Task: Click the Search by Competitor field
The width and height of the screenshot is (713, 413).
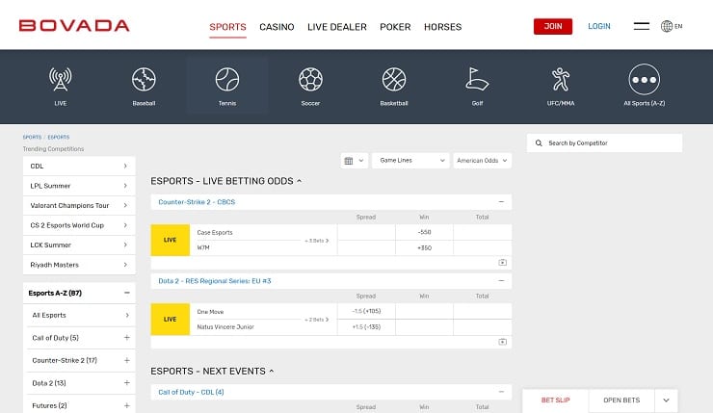Action: click(x=604, y=143)
